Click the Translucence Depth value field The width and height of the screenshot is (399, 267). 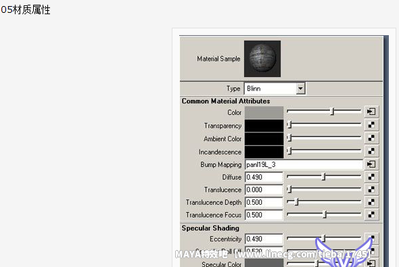tap(264, 202)
